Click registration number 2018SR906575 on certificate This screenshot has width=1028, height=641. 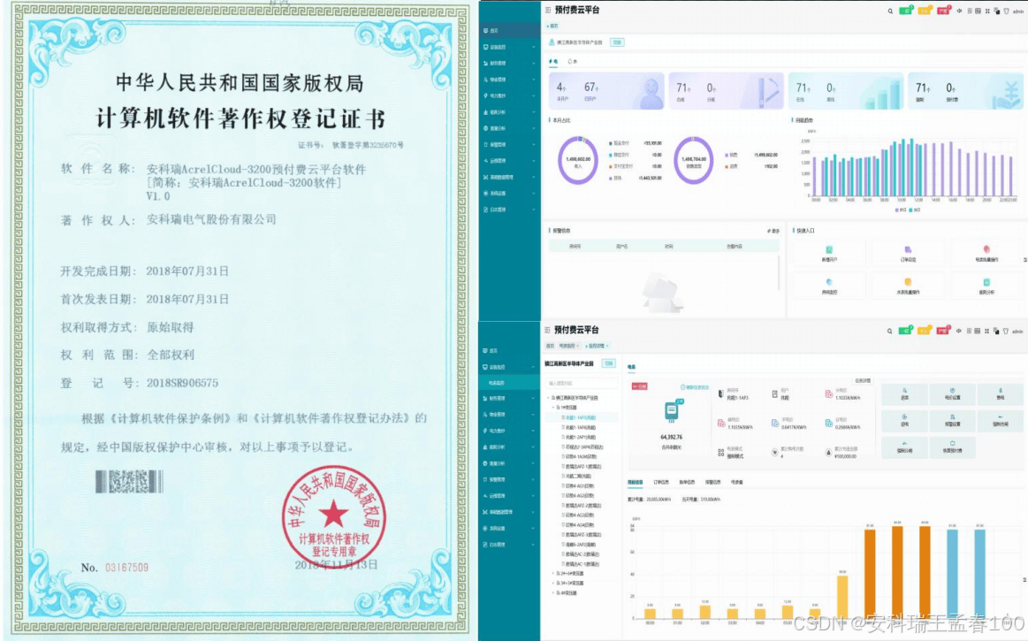[182, 383]
